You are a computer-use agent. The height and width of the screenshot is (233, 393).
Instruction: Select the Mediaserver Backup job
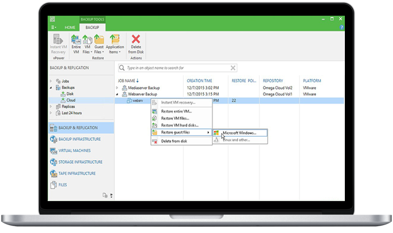143,88
